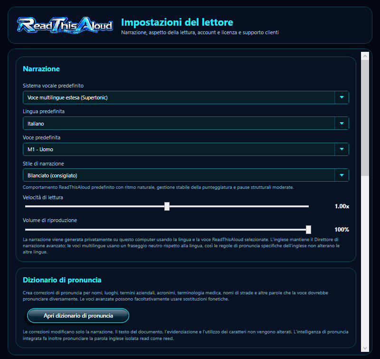380x359 pixels.
Task: Click the ReadThisAloud logo
Action: [x=65, y=25]
